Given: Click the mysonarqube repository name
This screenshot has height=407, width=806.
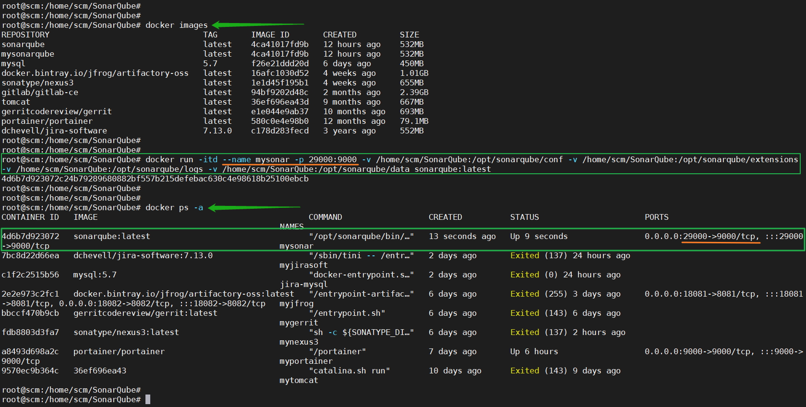Looking at the screenshot, I should click(x=28, y=54).
